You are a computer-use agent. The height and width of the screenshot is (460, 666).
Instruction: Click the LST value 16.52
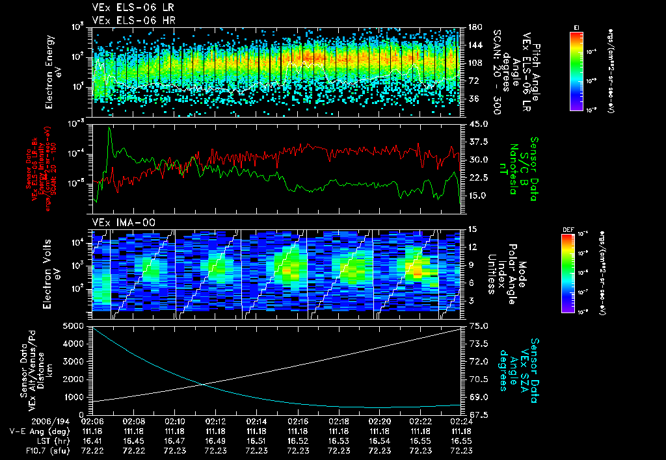click(298, 441)
